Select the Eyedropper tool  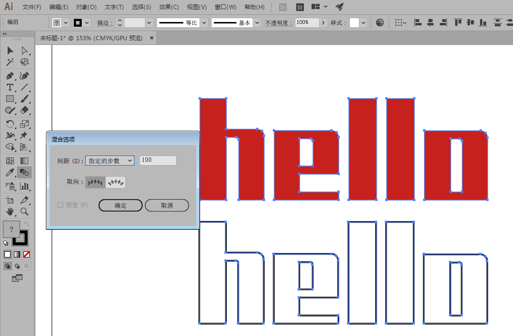click(10, 172)
